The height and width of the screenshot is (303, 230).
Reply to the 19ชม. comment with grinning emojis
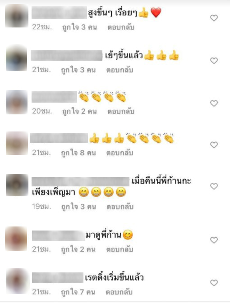coord(120,207)
